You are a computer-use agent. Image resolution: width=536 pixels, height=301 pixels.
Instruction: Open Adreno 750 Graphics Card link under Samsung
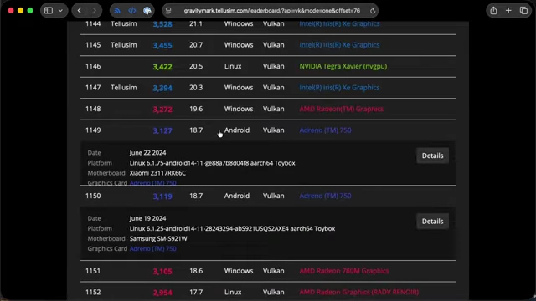coord(152,249)
